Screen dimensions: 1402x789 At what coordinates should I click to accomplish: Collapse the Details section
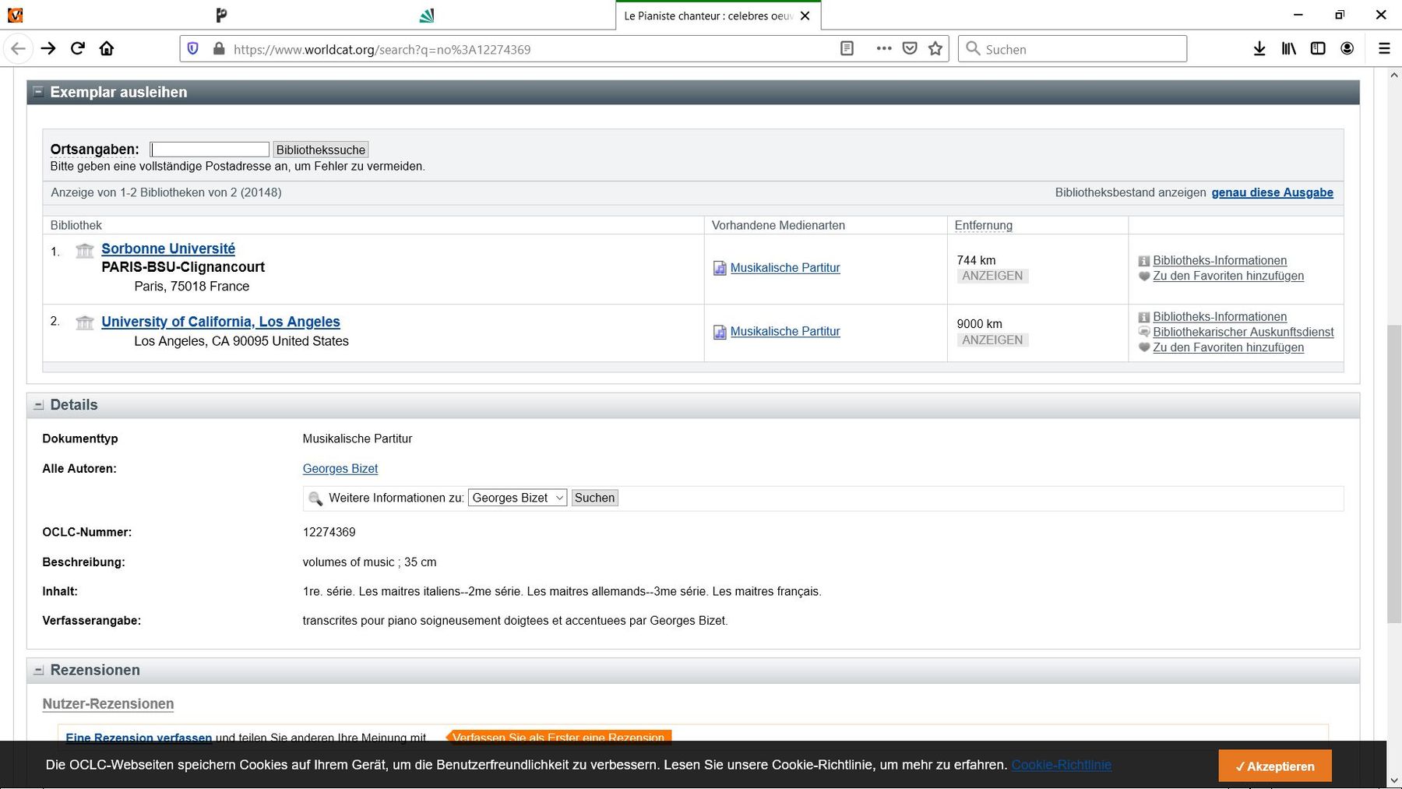(x=38, y=405)
